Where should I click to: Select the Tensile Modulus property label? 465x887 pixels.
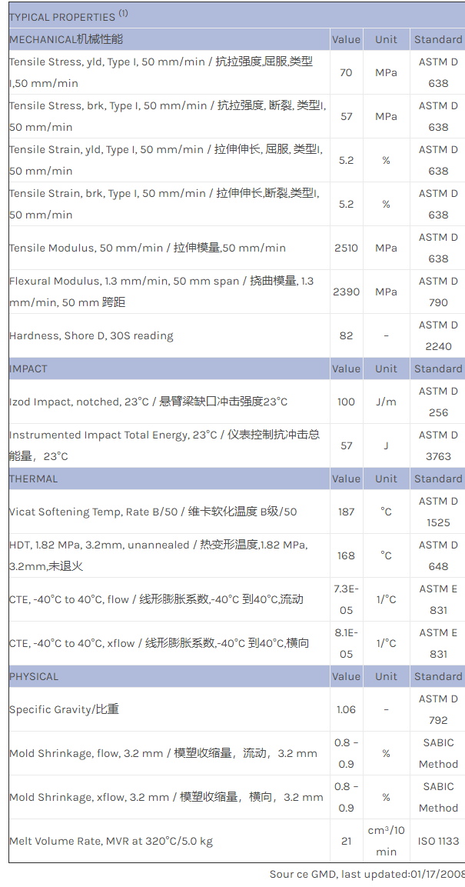(x=148, y=248)
